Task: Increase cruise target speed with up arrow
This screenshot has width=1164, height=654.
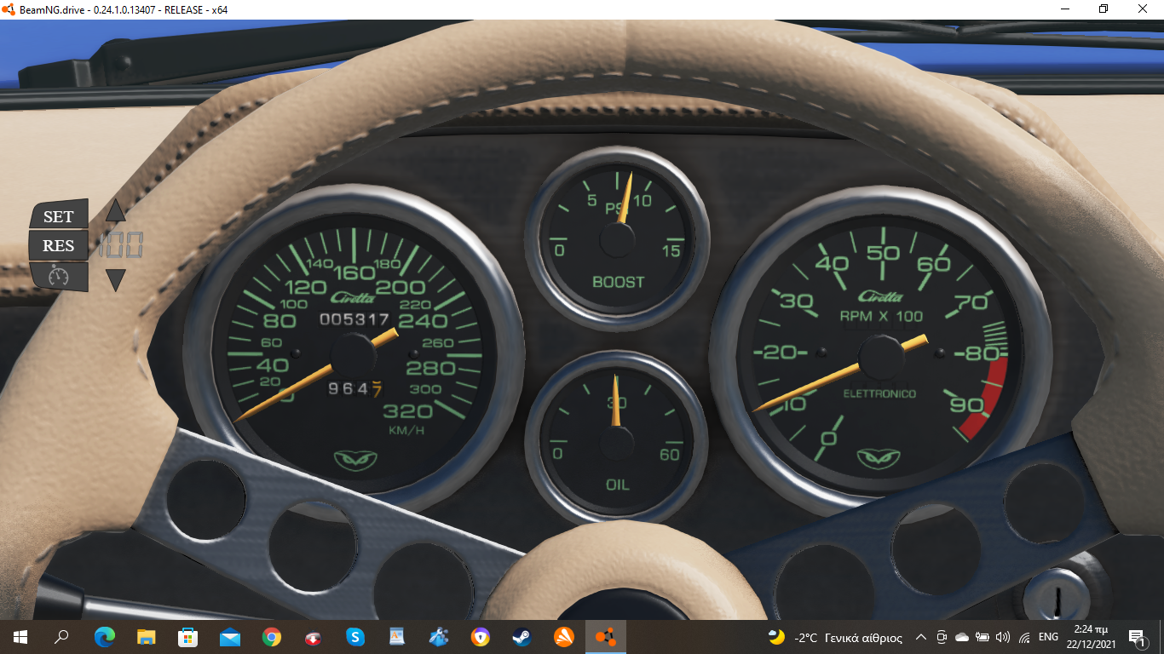Action: pos(116,210)
